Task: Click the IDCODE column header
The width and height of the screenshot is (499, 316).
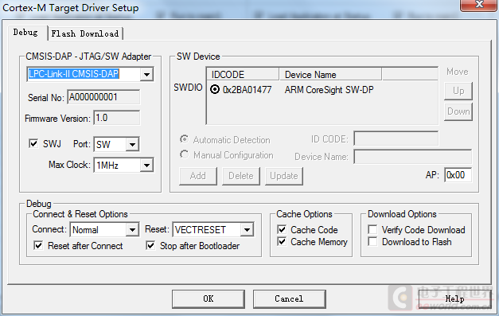Action: click(x=243, y=75)
